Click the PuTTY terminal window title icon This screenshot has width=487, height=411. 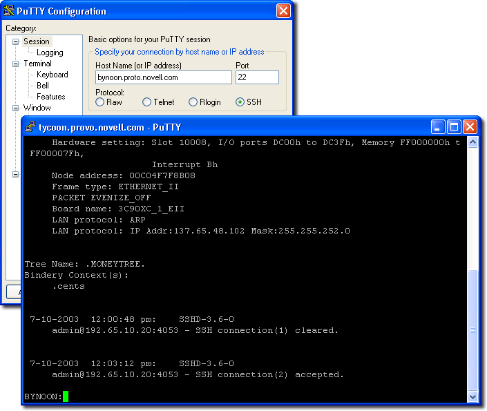[30, 126]
